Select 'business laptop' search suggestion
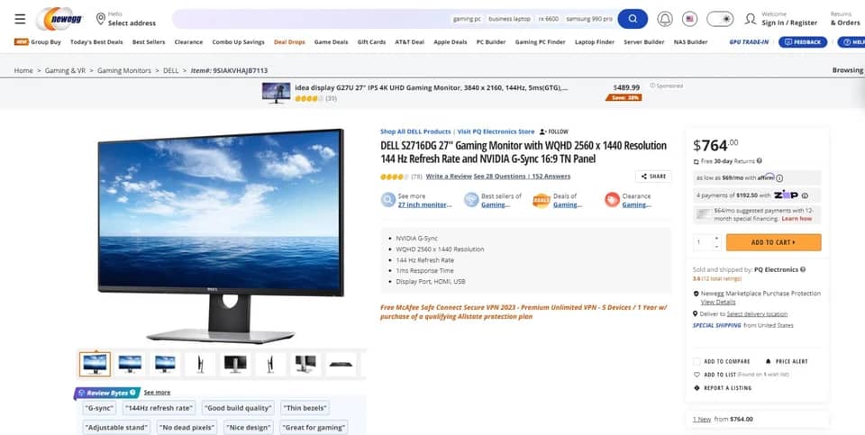This screenshot has width=865, height=435. tap(509, 19)
